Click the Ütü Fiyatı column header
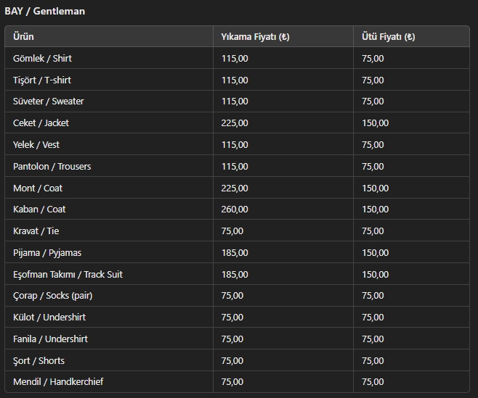Image resolution: width=478 pixels, height=398 pixels. [x=389, y=37]
